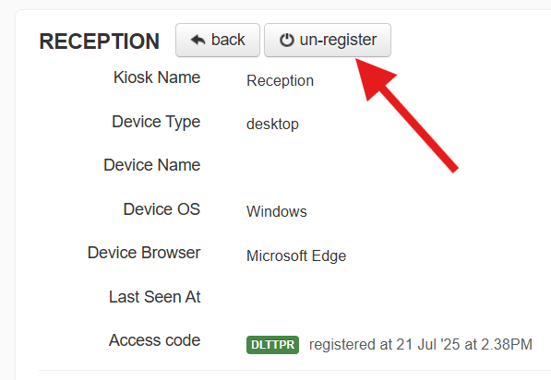551x380 pixels.
Task: Click the Device Name label
Action: (x=151, y=165)
